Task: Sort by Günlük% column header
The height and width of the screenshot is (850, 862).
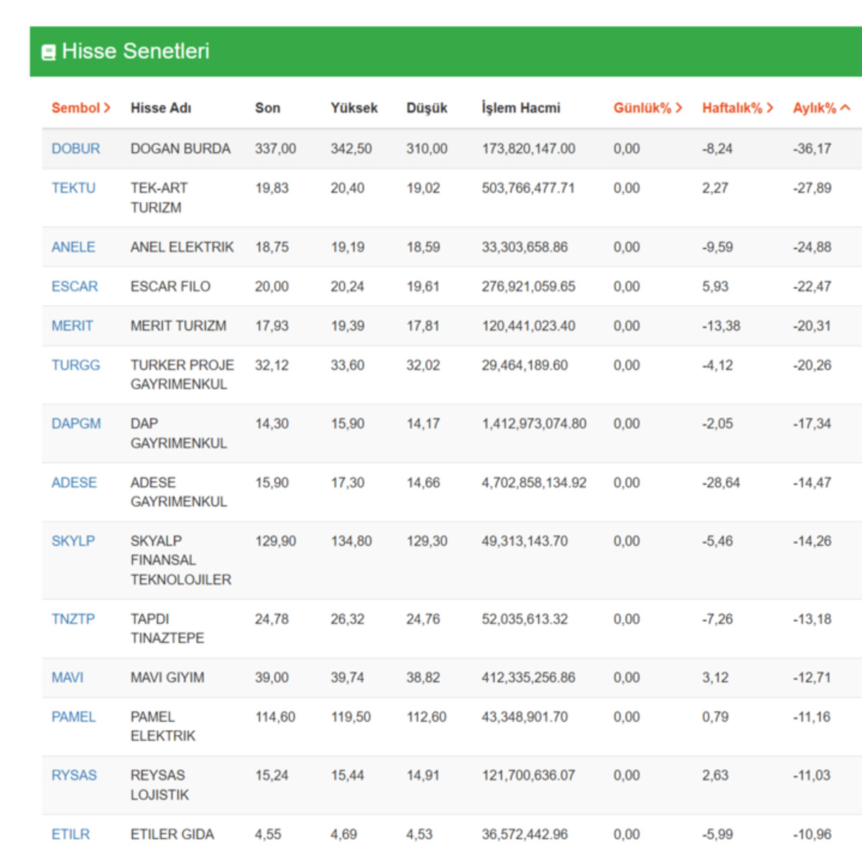Action: pos(647,108)
